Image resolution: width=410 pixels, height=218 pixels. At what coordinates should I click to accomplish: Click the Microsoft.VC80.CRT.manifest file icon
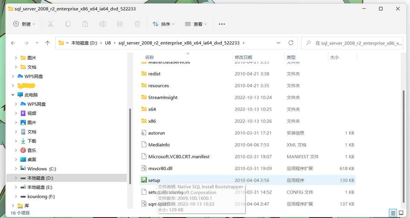144,157
